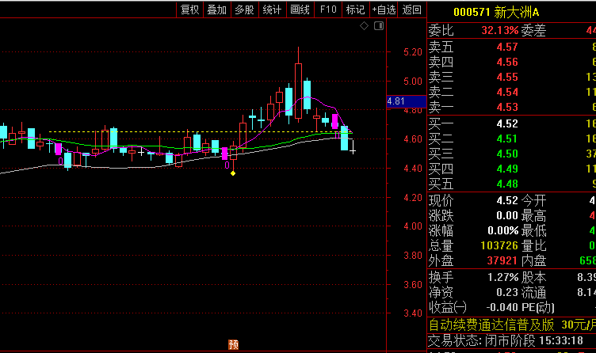Image resolution: width=596 pixels, height=353 pixels.
Task: Click the 4.40 price axis label
Action: (x=413, y=168)
